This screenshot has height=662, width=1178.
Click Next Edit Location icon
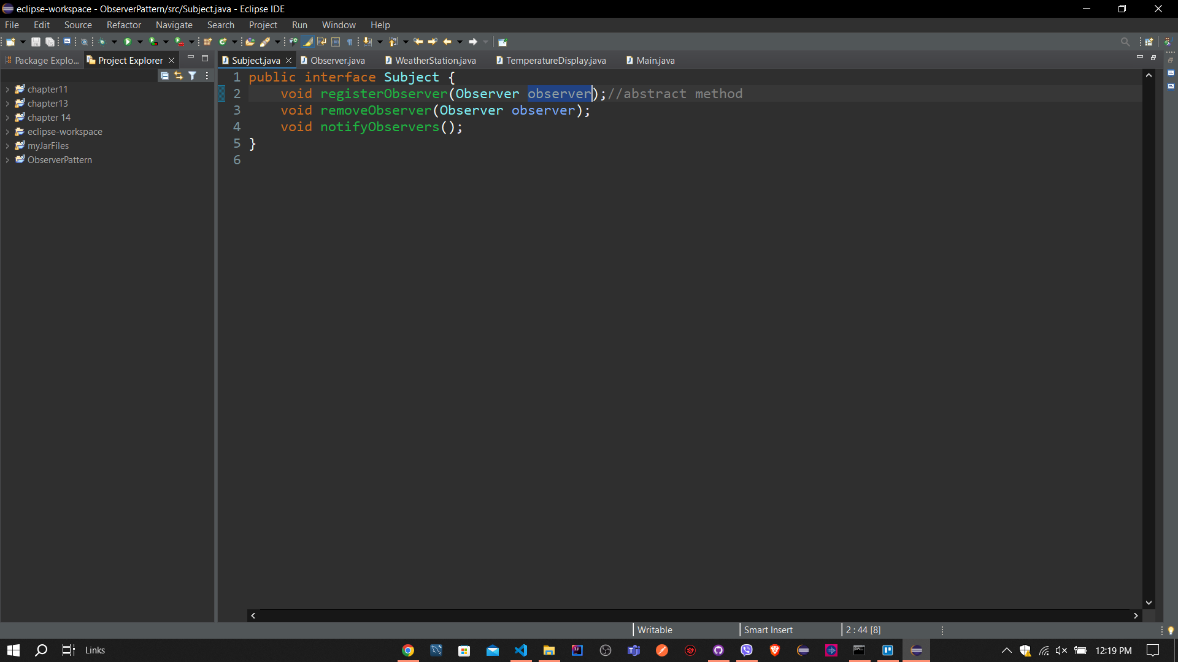(433, 42)
